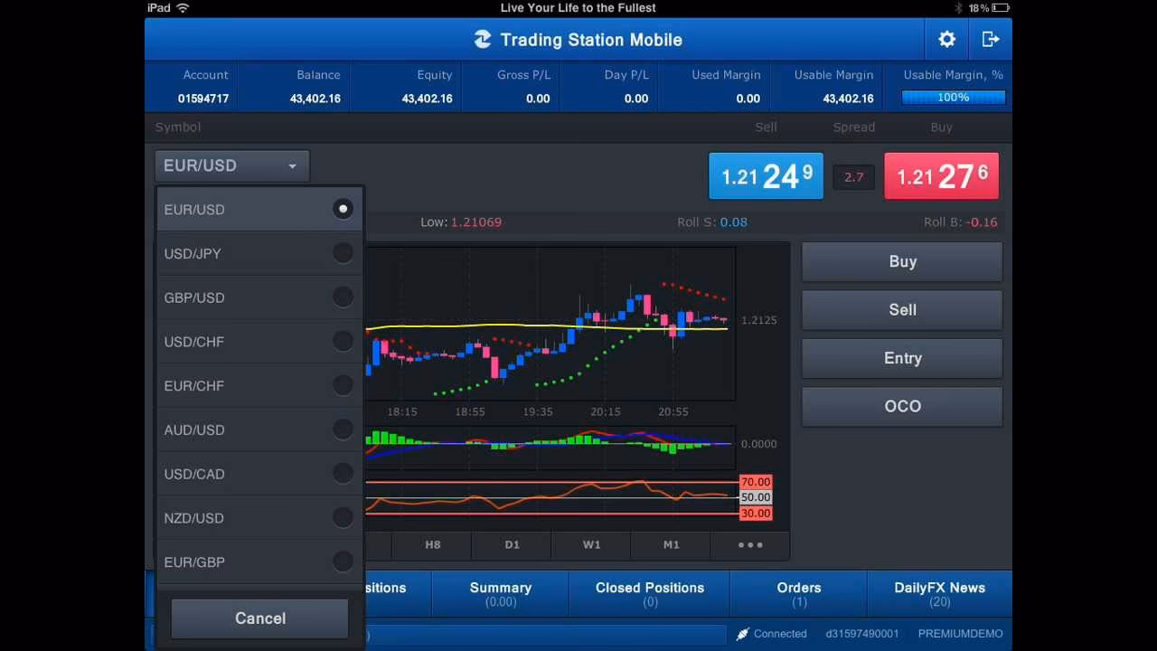Tap the candlestick price chart

click(550, 323)
